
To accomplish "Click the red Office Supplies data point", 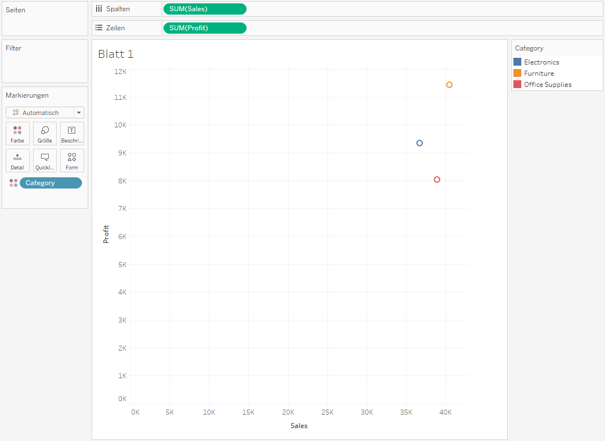I will coord(437,180).
